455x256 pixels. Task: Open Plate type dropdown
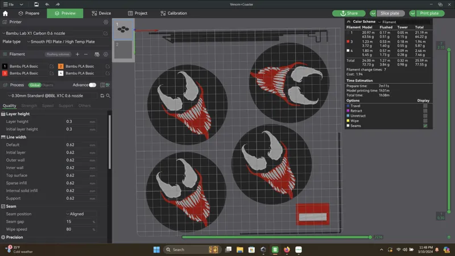click(x=68, y=42)
